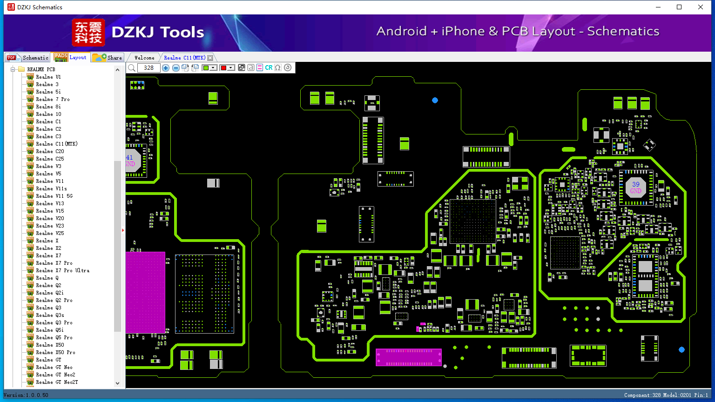Select Realme X7 Pro Ultra entry

[62, 270]
